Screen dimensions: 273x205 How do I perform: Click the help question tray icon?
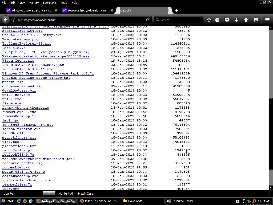[237, 201]
